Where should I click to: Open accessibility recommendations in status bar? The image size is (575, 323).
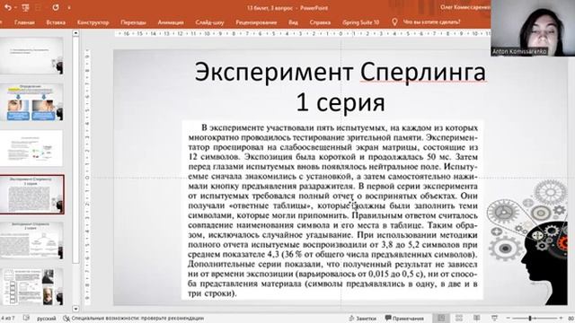(134, 318)
